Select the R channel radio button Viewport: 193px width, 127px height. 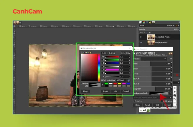[102, 56]
